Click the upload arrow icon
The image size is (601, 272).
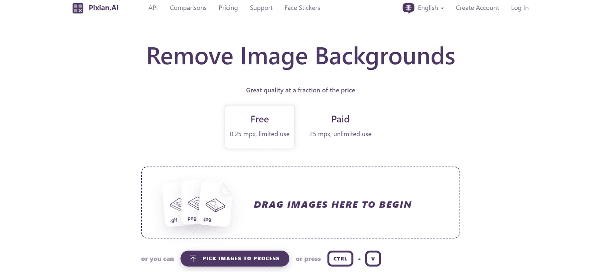pyautogui.click(x=193, y=258)
